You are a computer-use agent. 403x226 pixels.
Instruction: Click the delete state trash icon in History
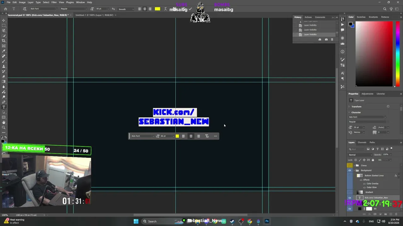pos(332,40)
